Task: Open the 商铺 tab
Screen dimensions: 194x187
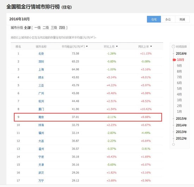Action: 182,19
